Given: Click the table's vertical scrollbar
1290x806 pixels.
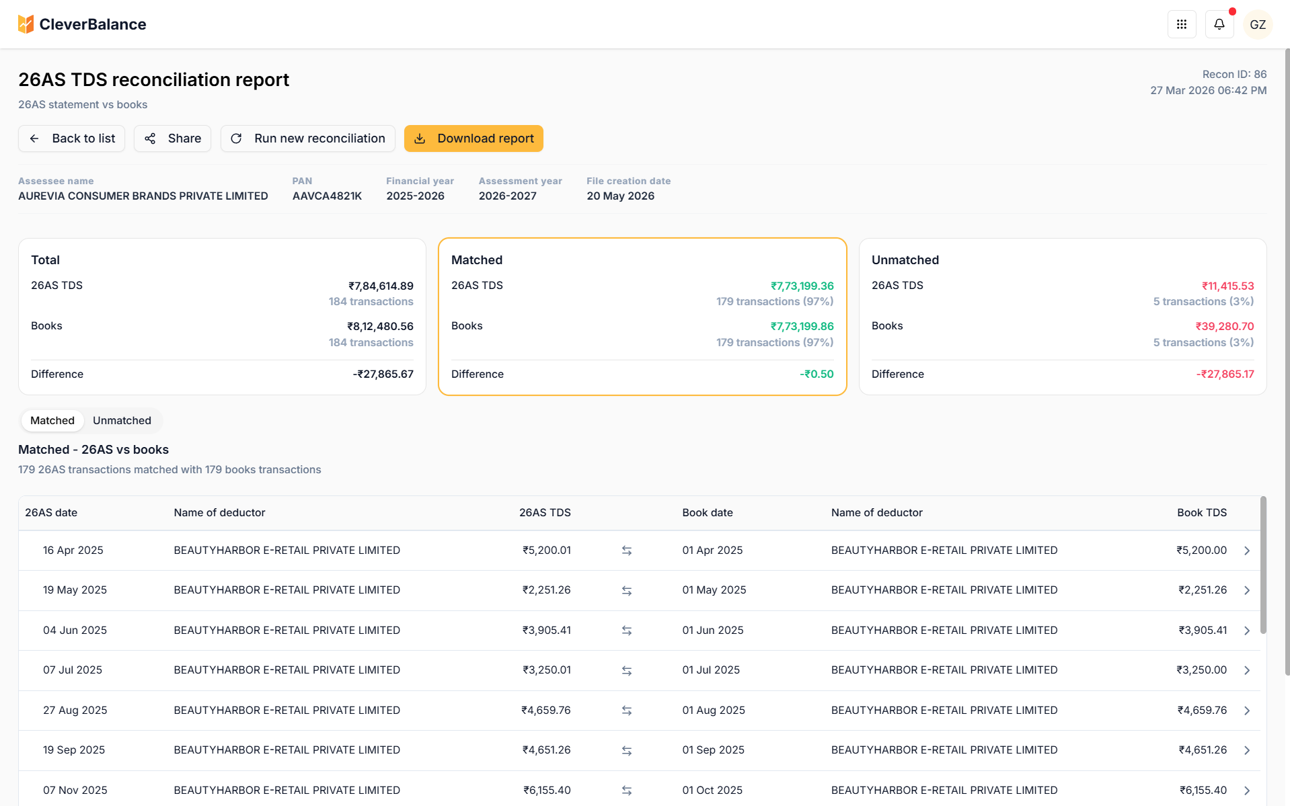Looking at the screenshot, I should (x=1262, y=565).
